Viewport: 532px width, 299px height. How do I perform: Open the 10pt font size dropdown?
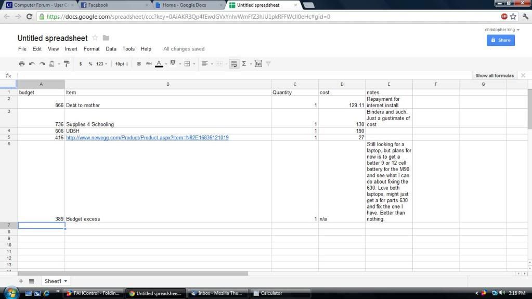pos(122,64)
